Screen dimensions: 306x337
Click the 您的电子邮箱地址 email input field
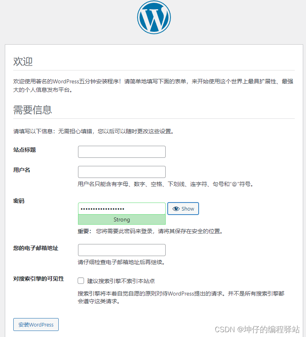122,250
